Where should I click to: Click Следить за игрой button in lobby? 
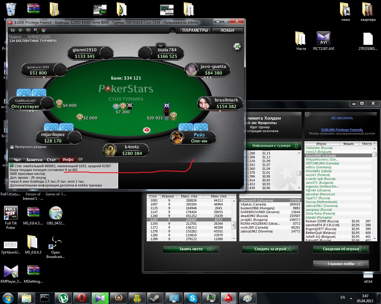pyautogui.click(x=270, y=249)
